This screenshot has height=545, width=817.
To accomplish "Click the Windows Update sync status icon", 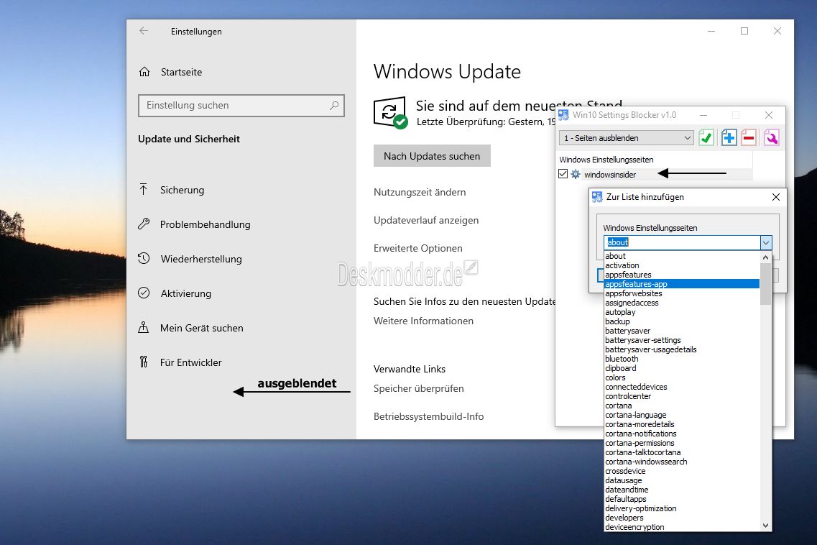I will coord(390,113).
